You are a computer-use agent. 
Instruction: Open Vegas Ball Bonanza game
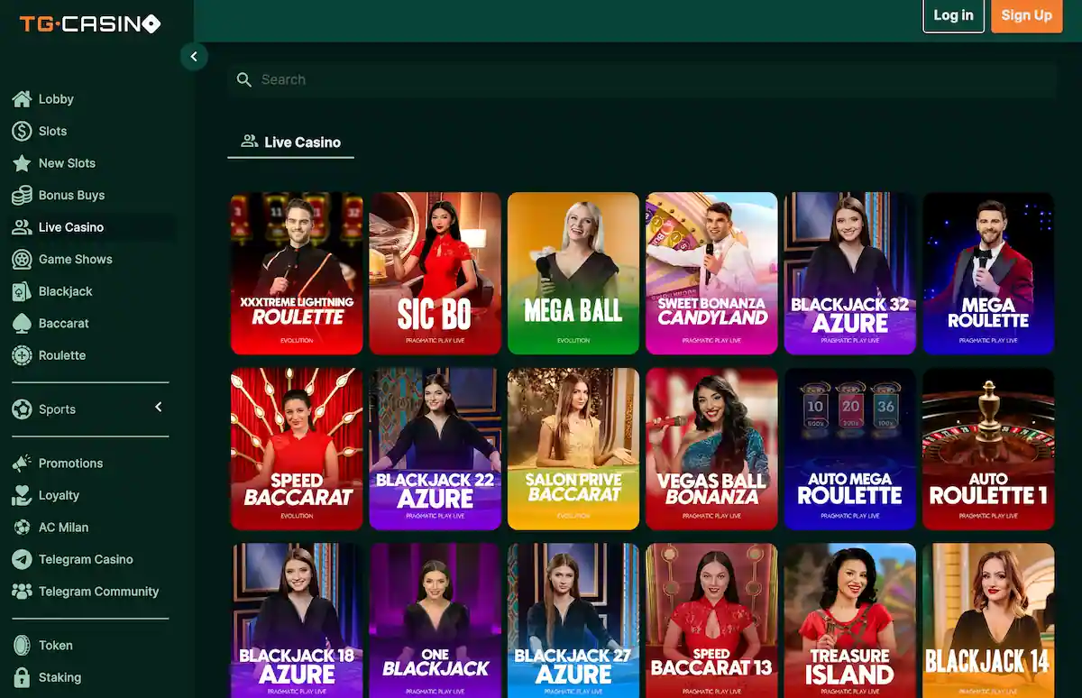pyautogui.click(x=711, y=448)
